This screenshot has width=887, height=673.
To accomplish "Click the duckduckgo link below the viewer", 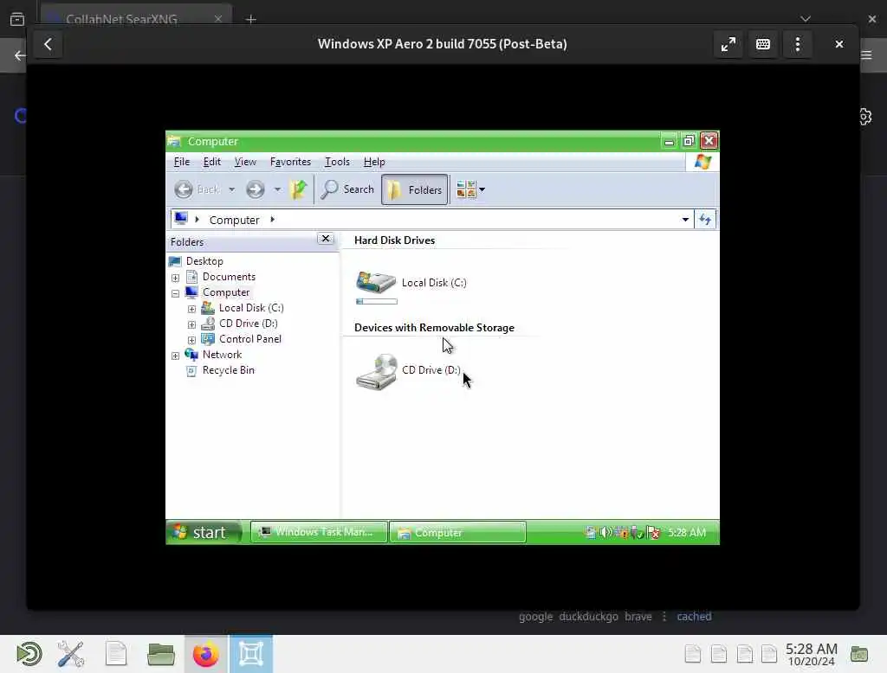I will point(588,617).
